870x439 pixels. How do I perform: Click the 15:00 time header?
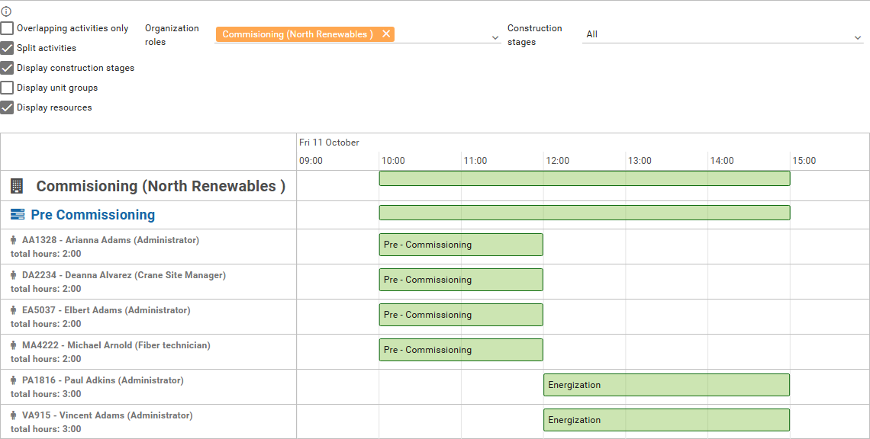(804, 161)
